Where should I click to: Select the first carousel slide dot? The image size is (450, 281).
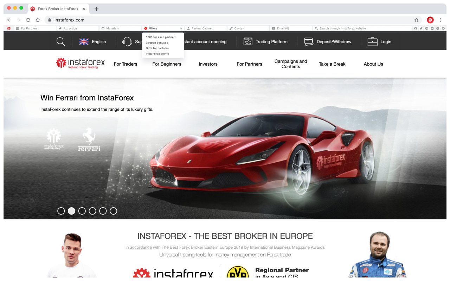61,211
